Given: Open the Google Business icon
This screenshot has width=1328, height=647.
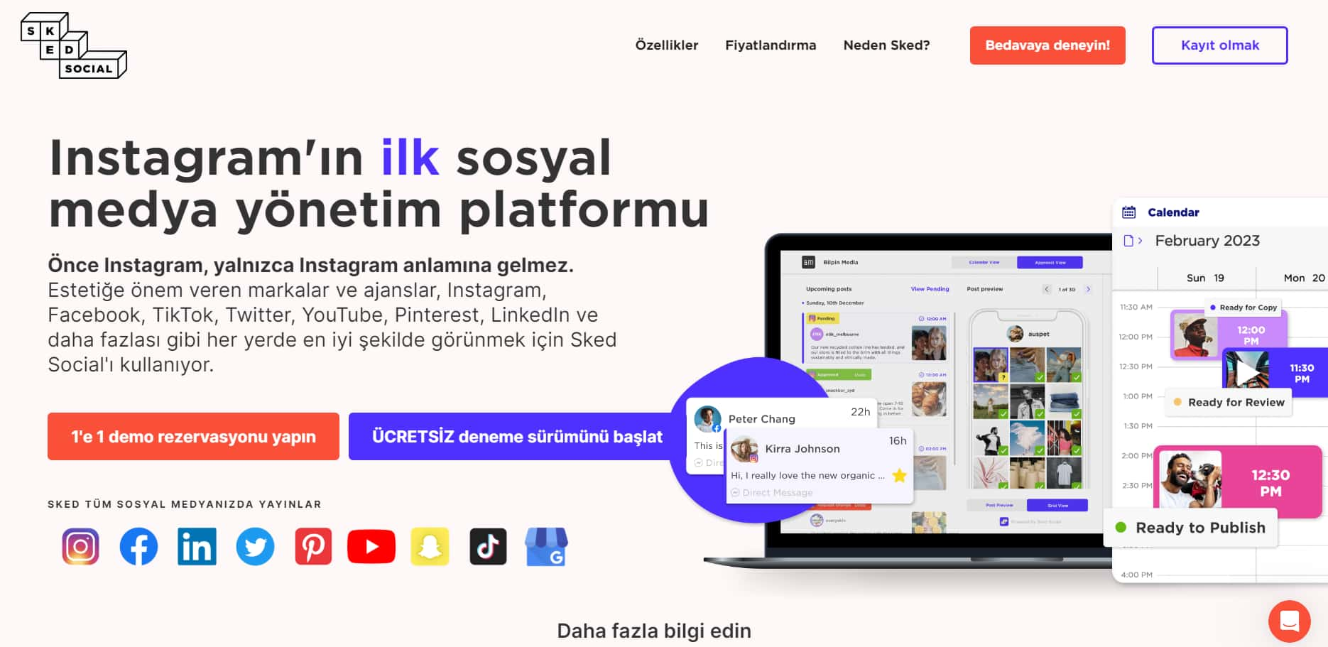Looking at the screenshot, I should coord(546,547).
